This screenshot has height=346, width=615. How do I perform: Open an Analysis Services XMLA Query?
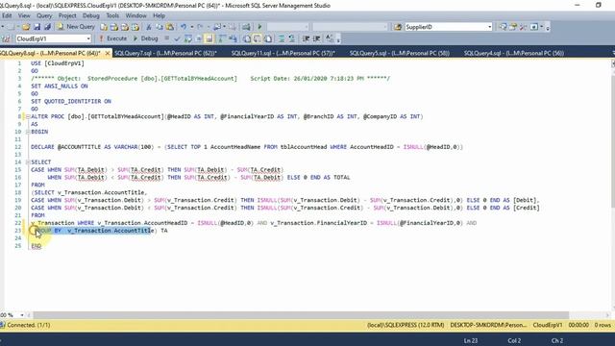(x=135, y=27)
